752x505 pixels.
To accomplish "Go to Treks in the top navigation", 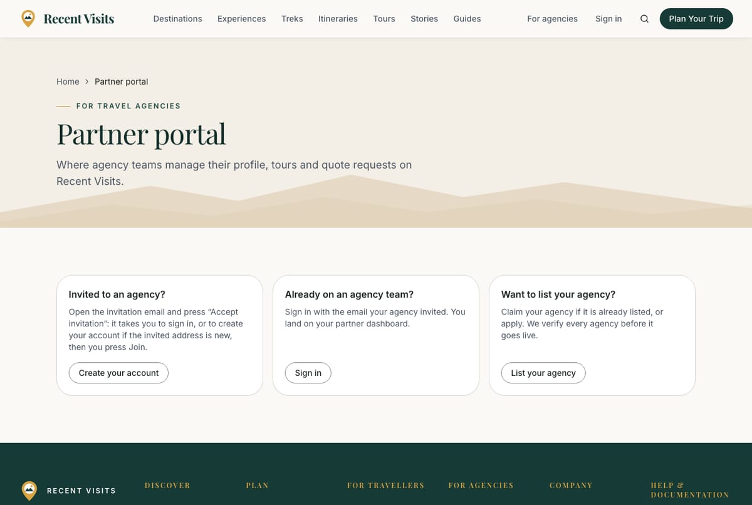I will pos(292,19).
